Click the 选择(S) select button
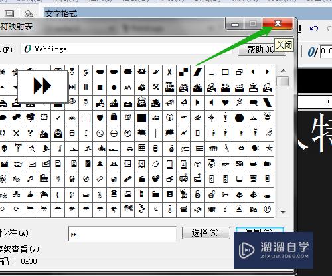Screen dimensions: 332x276 206,233
